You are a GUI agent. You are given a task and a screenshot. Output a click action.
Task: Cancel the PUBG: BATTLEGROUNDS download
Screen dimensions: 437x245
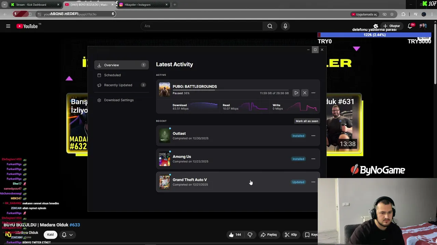pyautogui.click(x=305, y=93)
